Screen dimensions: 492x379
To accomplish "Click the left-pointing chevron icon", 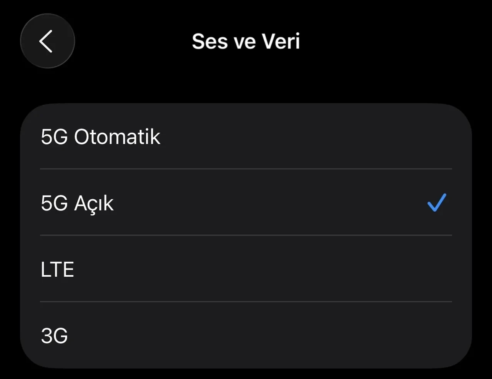I will [47, 41].
